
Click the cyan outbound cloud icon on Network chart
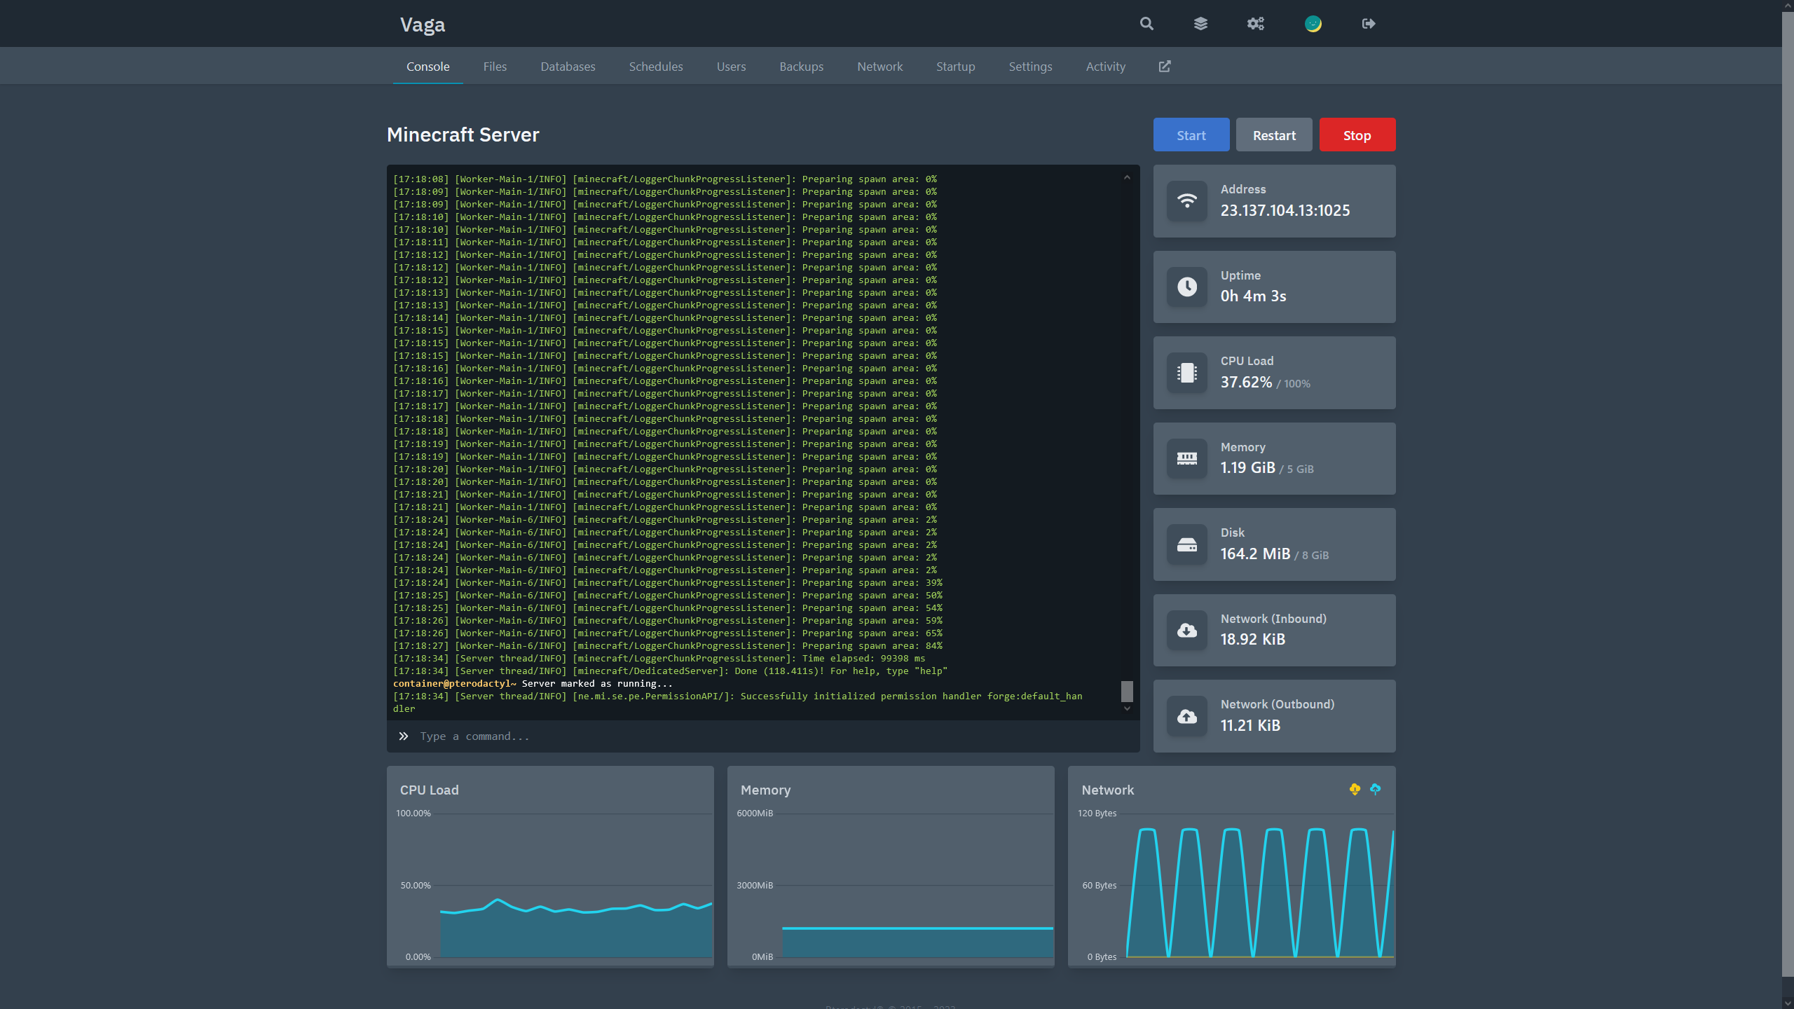pos(1375,790)
